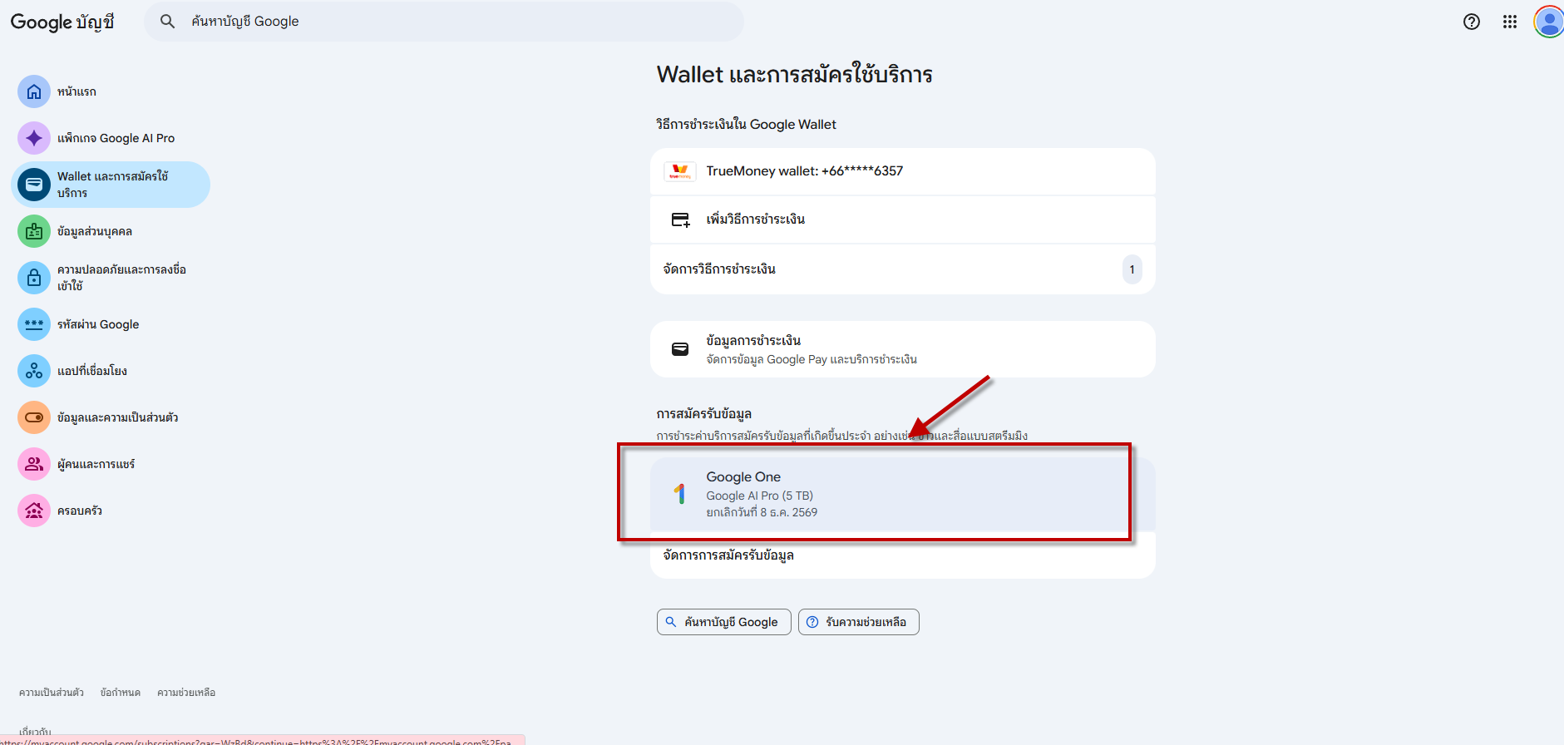The width and height of the screenshot is (1564, 745).
Task: Click the payment info wallet icon
Action: pos(680,349)
